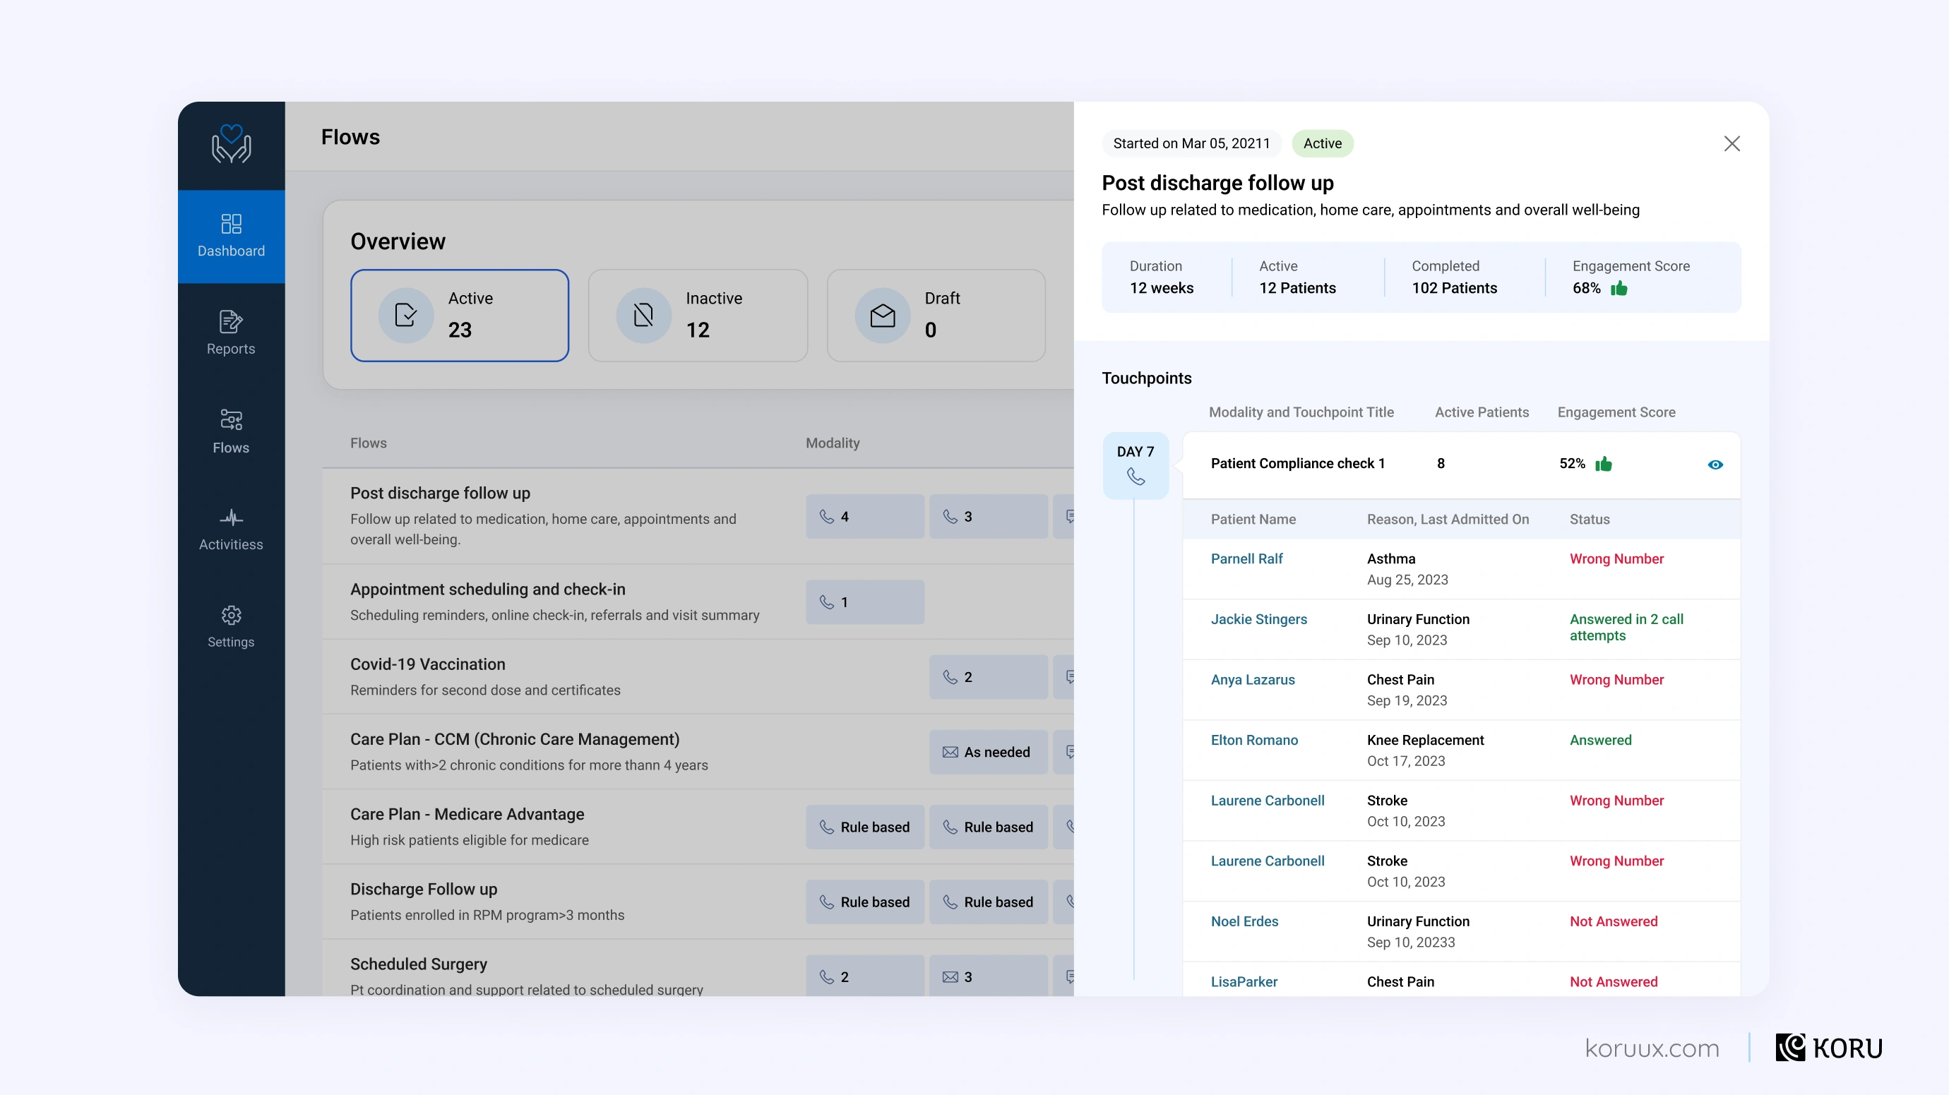Click phone chip 3 for Post discharge follow up
This screenshot has height=1095, width=1949.
[x=988, y=517]
